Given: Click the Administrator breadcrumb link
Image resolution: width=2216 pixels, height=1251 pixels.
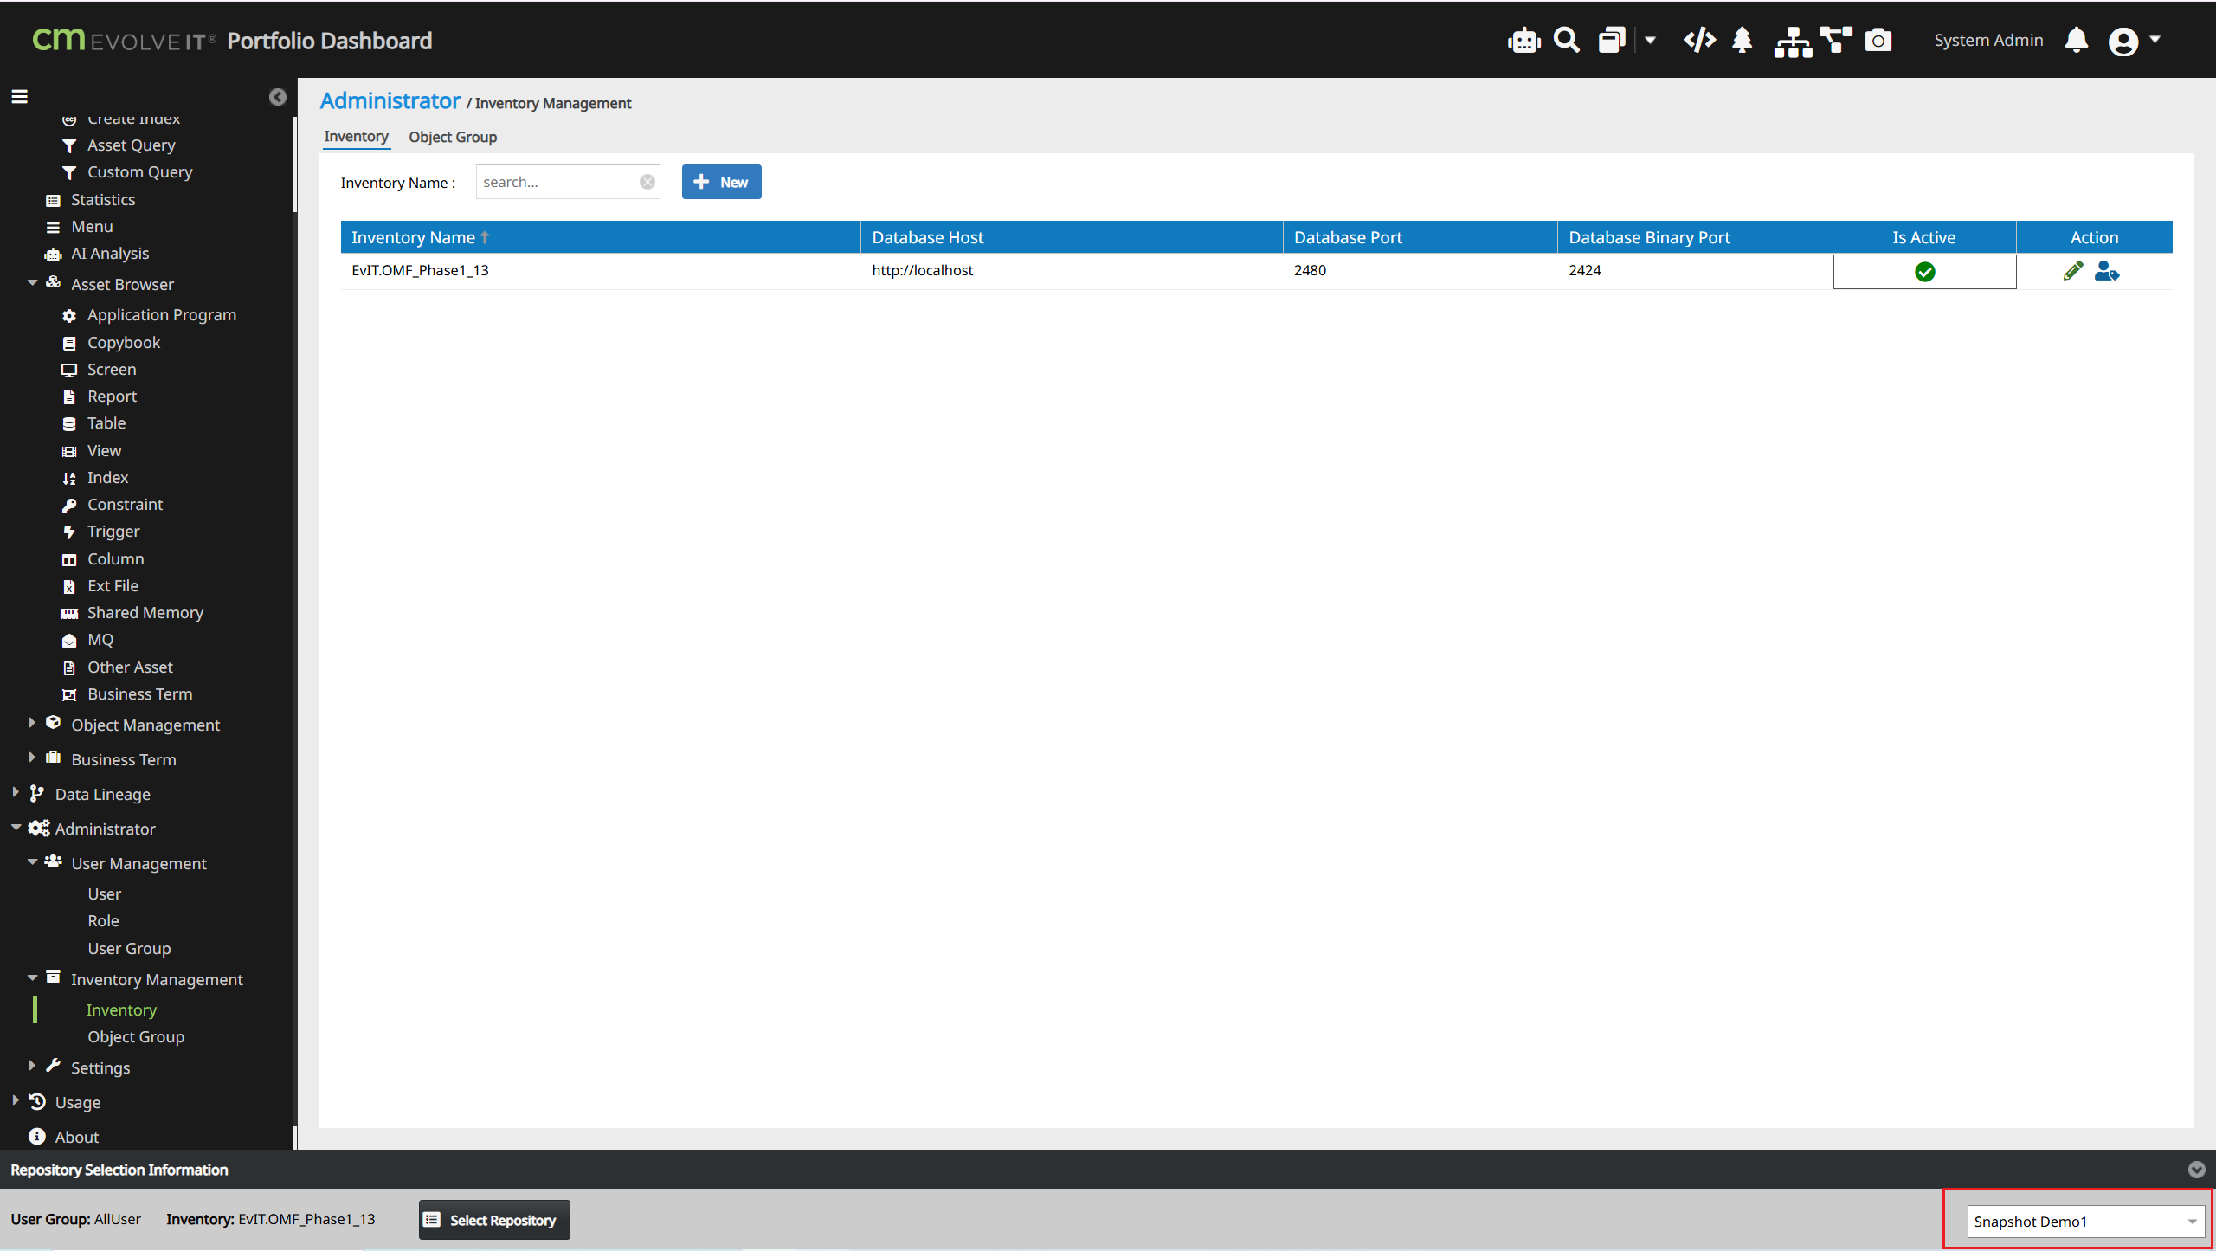Looking at the screenshot, I should pos(390,100).
